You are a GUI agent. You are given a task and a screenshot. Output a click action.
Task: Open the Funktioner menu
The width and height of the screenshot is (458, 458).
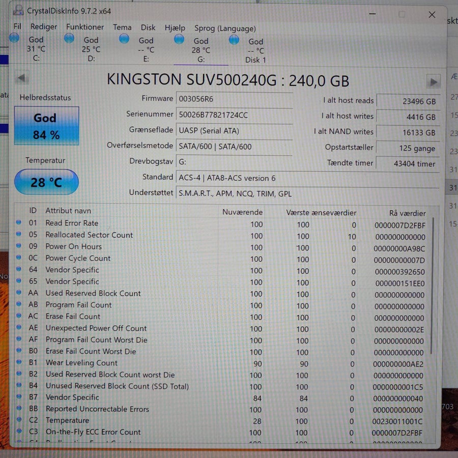click(84, 27)
